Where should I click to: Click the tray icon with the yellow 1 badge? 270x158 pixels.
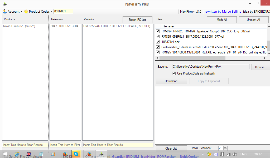[x=209, y=154]
